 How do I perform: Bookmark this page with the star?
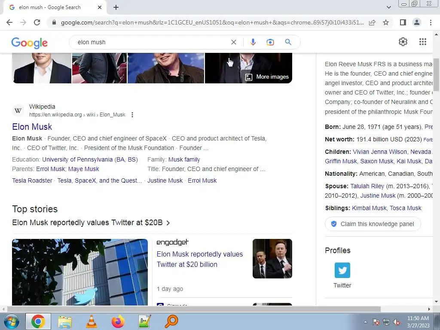point(386,22)
